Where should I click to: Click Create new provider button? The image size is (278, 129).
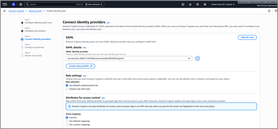(x=80, y=66)
